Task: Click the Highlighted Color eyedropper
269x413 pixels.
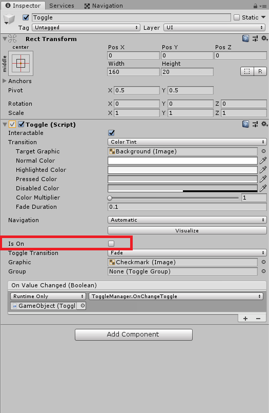Action: [x=263, y=170]
